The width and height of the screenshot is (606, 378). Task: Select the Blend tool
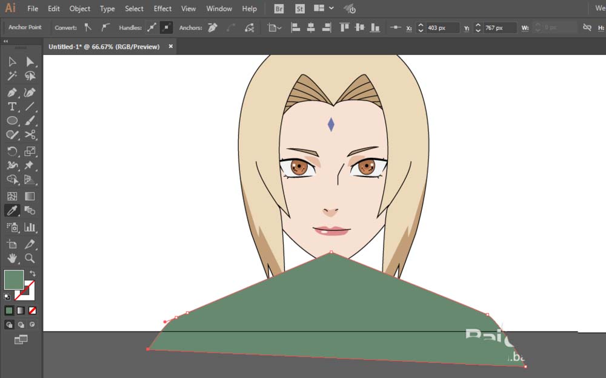click(30, 210)
